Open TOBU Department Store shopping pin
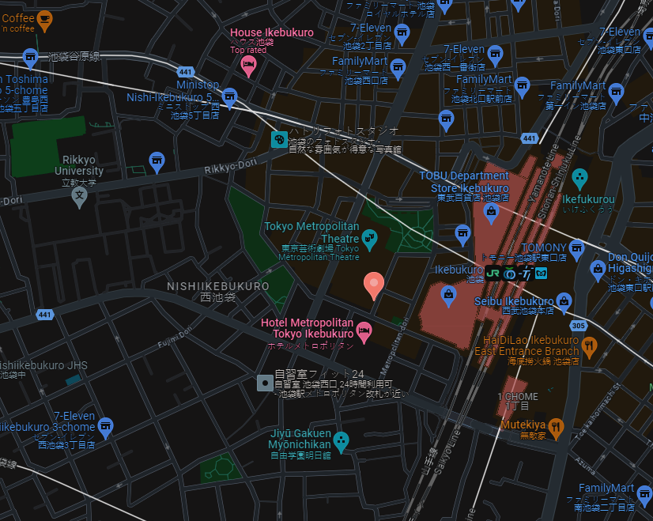This screenshot has height=521, width=653. (x=492, y=213)
